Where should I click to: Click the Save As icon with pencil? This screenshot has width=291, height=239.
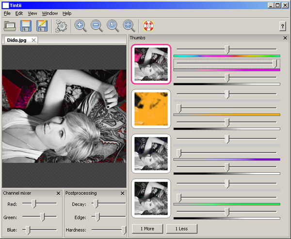tap(42, 26)
